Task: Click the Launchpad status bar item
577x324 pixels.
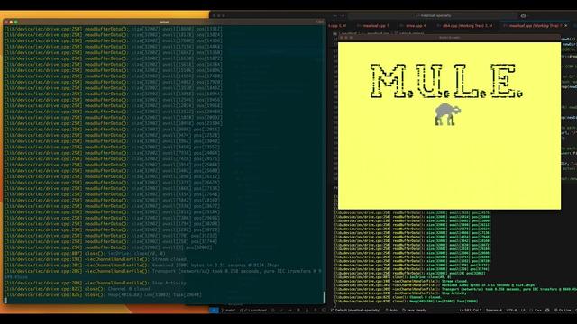Action: (253, 310)
